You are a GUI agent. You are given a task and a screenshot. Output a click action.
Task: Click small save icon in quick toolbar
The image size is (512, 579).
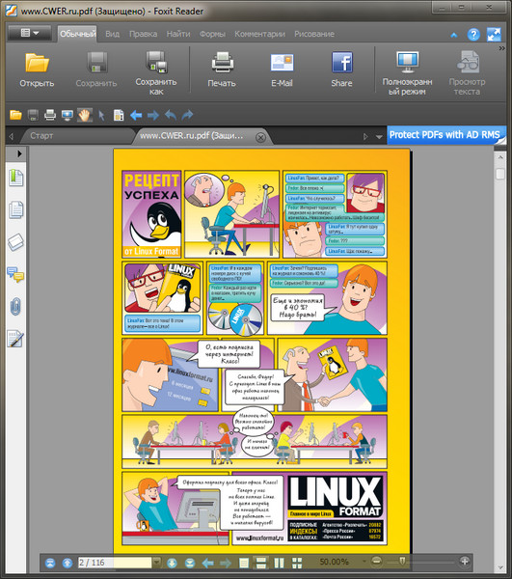[x=33, y=115]
